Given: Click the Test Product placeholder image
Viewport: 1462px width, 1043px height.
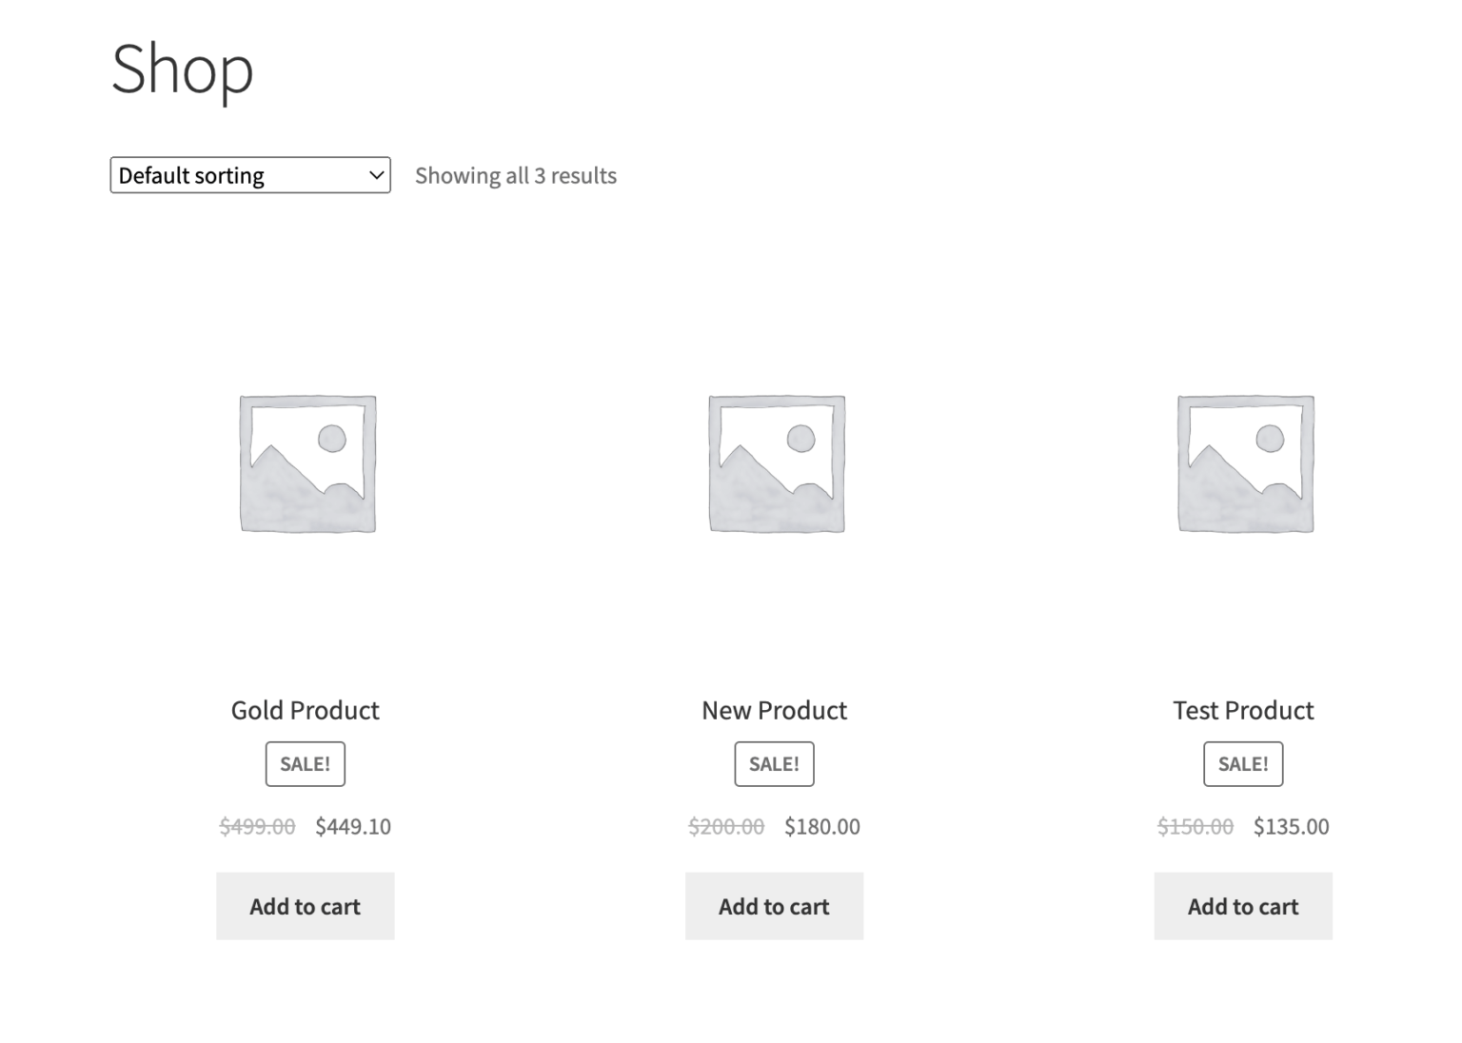Looking at the screenshot, I should [x=1245, y=463].
